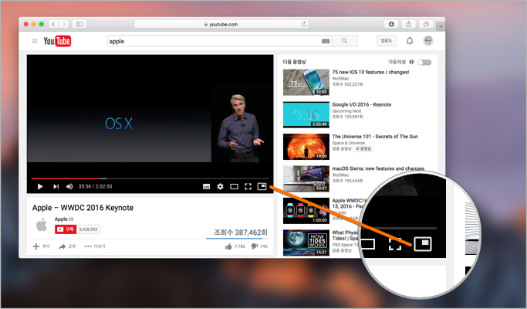
Task: Open the account avatar menu
Action: click(428, 41)
